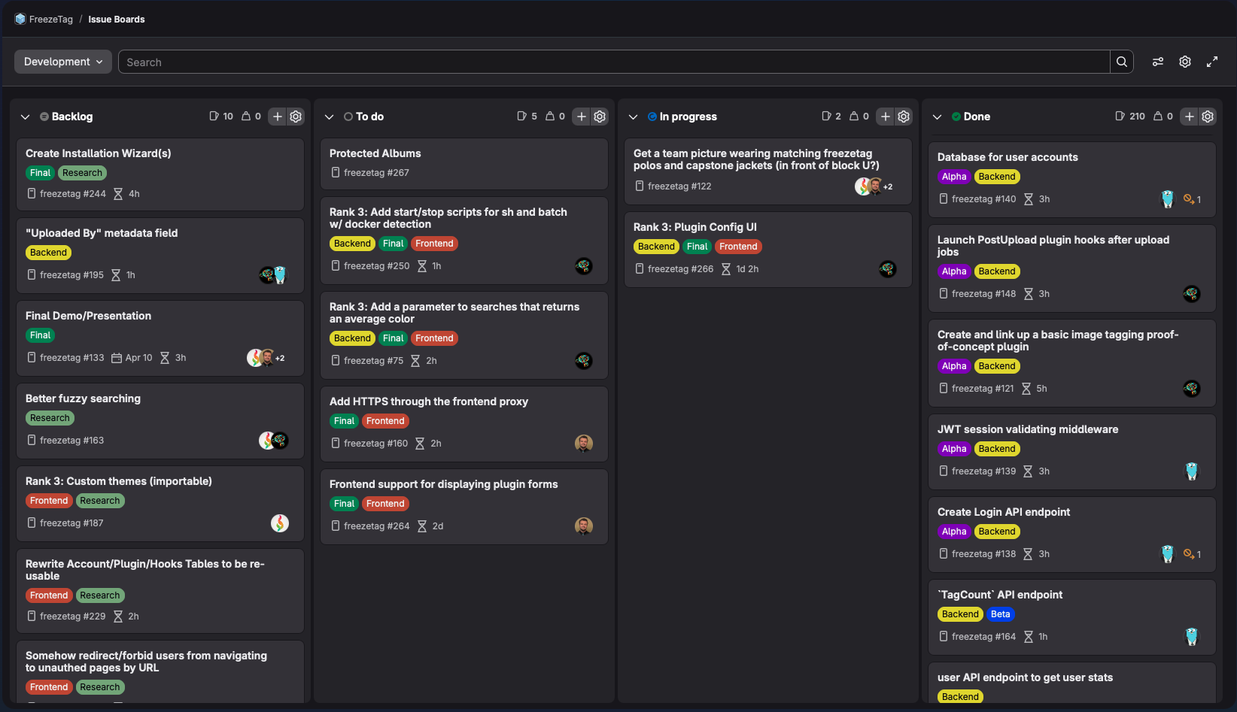This screenshot has width=1237, height=712.
Task: Collapse the In progress list
Action: tap(633, 117)
